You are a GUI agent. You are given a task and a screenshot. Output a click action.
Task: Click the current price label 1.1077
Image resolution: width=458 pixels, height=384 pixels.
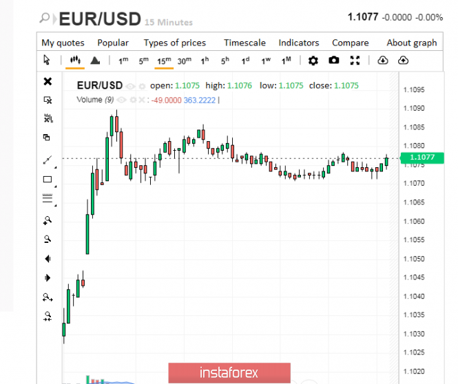click(422, 158)
